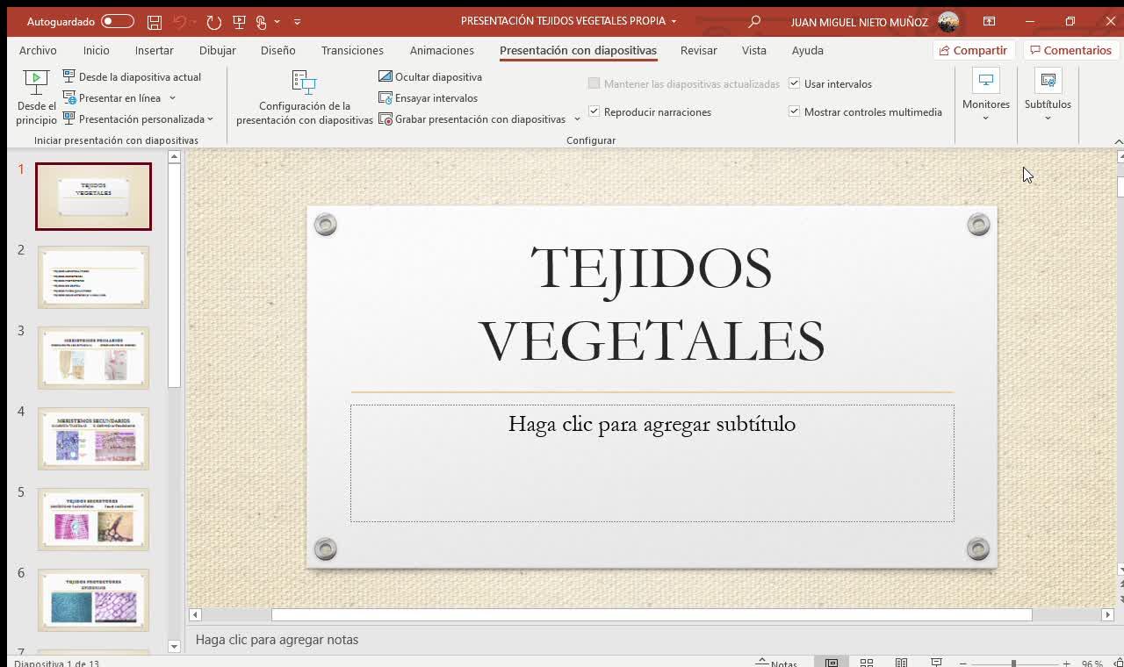Click the redo arrow in quick access toolbar

tap(214, 22)
